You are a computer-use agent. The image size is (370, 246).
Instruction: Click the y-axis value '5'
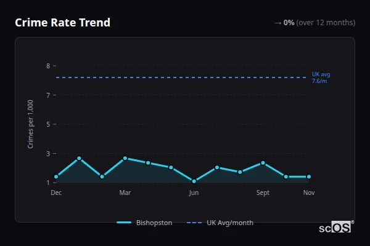[48, 124]
